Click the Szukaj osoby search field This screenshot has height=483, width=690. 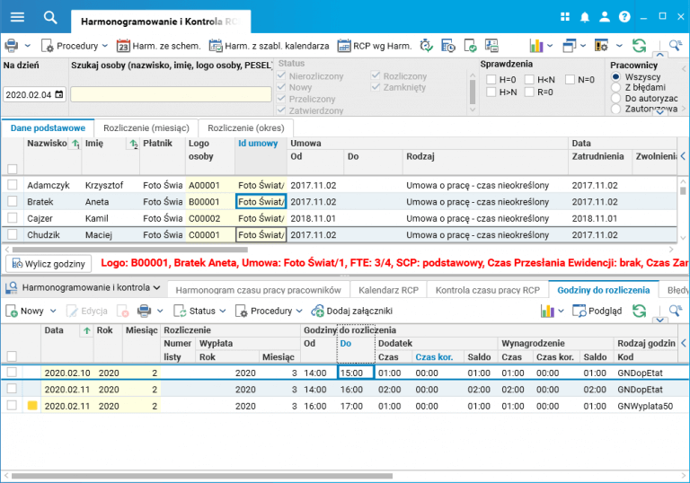coord(171,94)
